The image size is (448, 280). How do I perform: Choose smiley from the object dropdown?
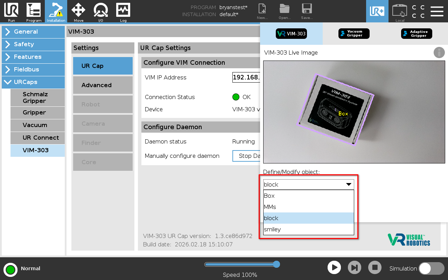(x=309, y=229)
